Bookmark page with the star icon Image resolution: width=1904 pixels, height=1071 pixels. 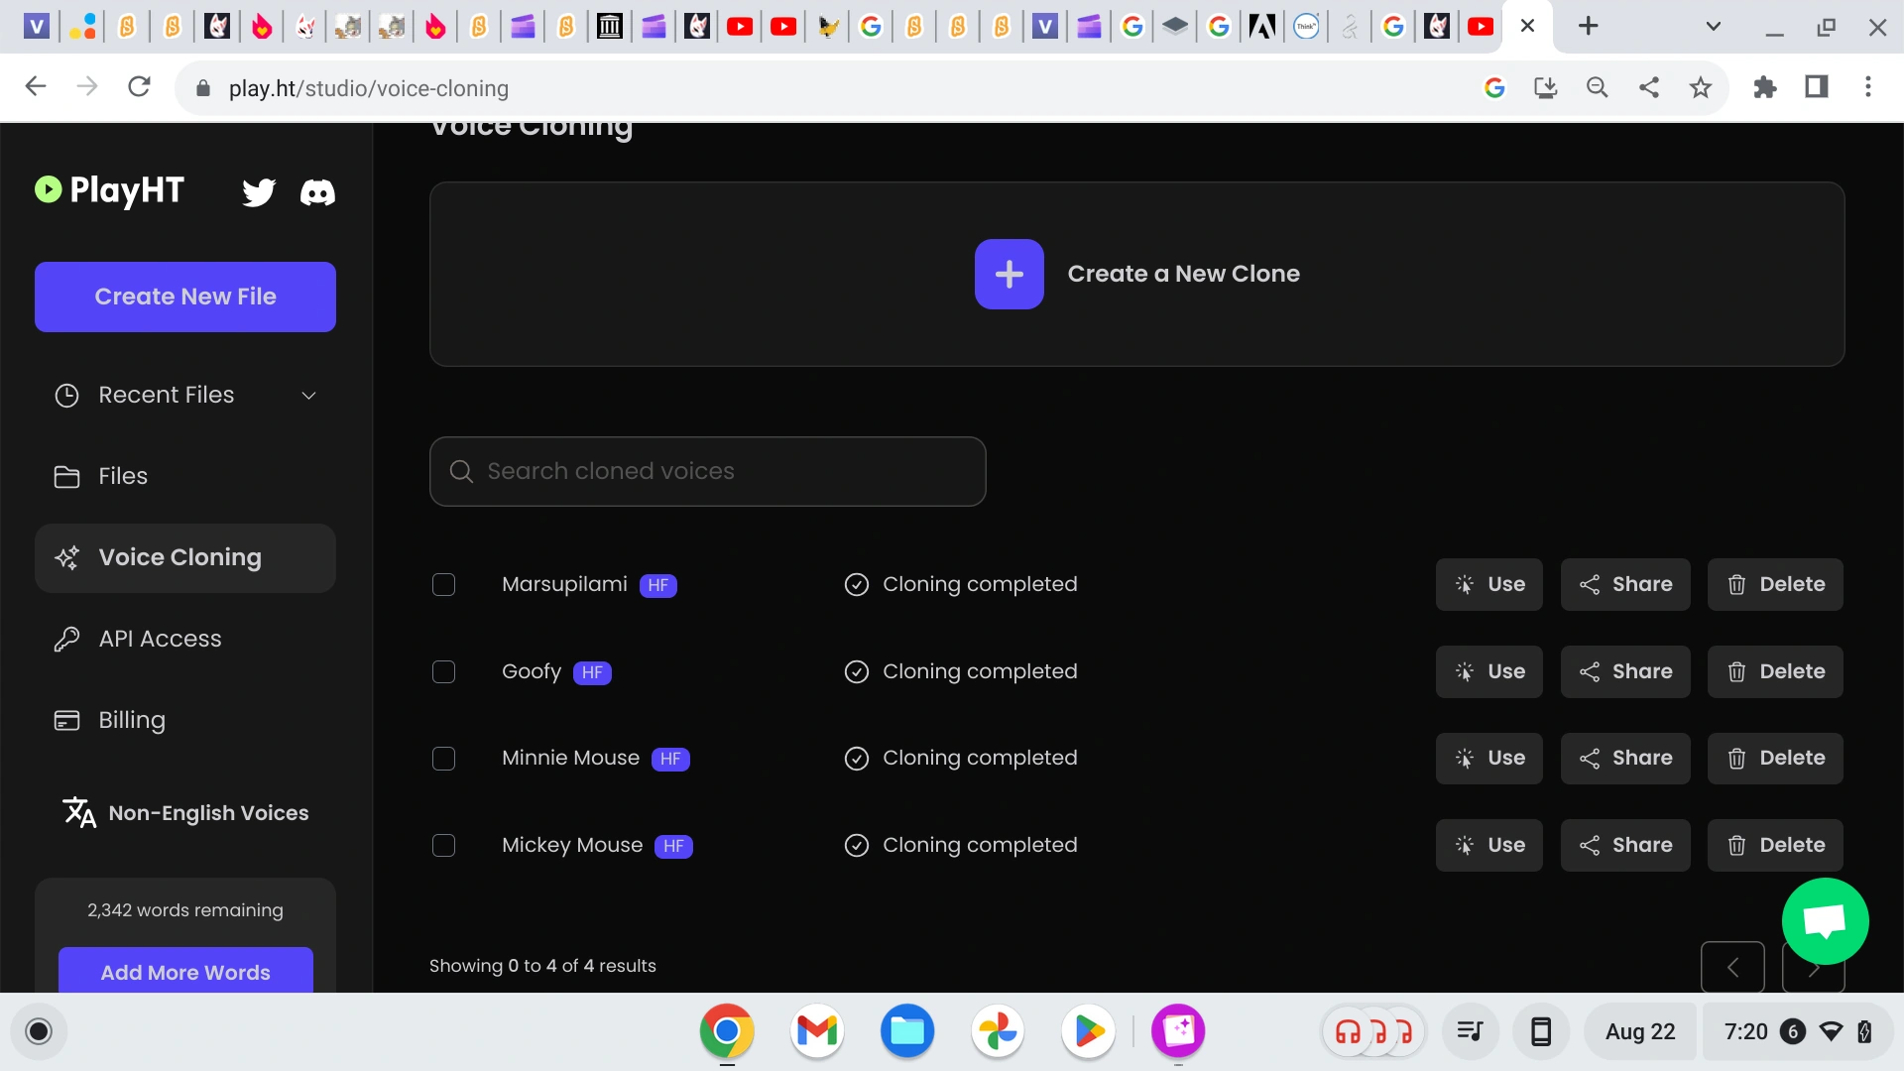[1701, 87]
